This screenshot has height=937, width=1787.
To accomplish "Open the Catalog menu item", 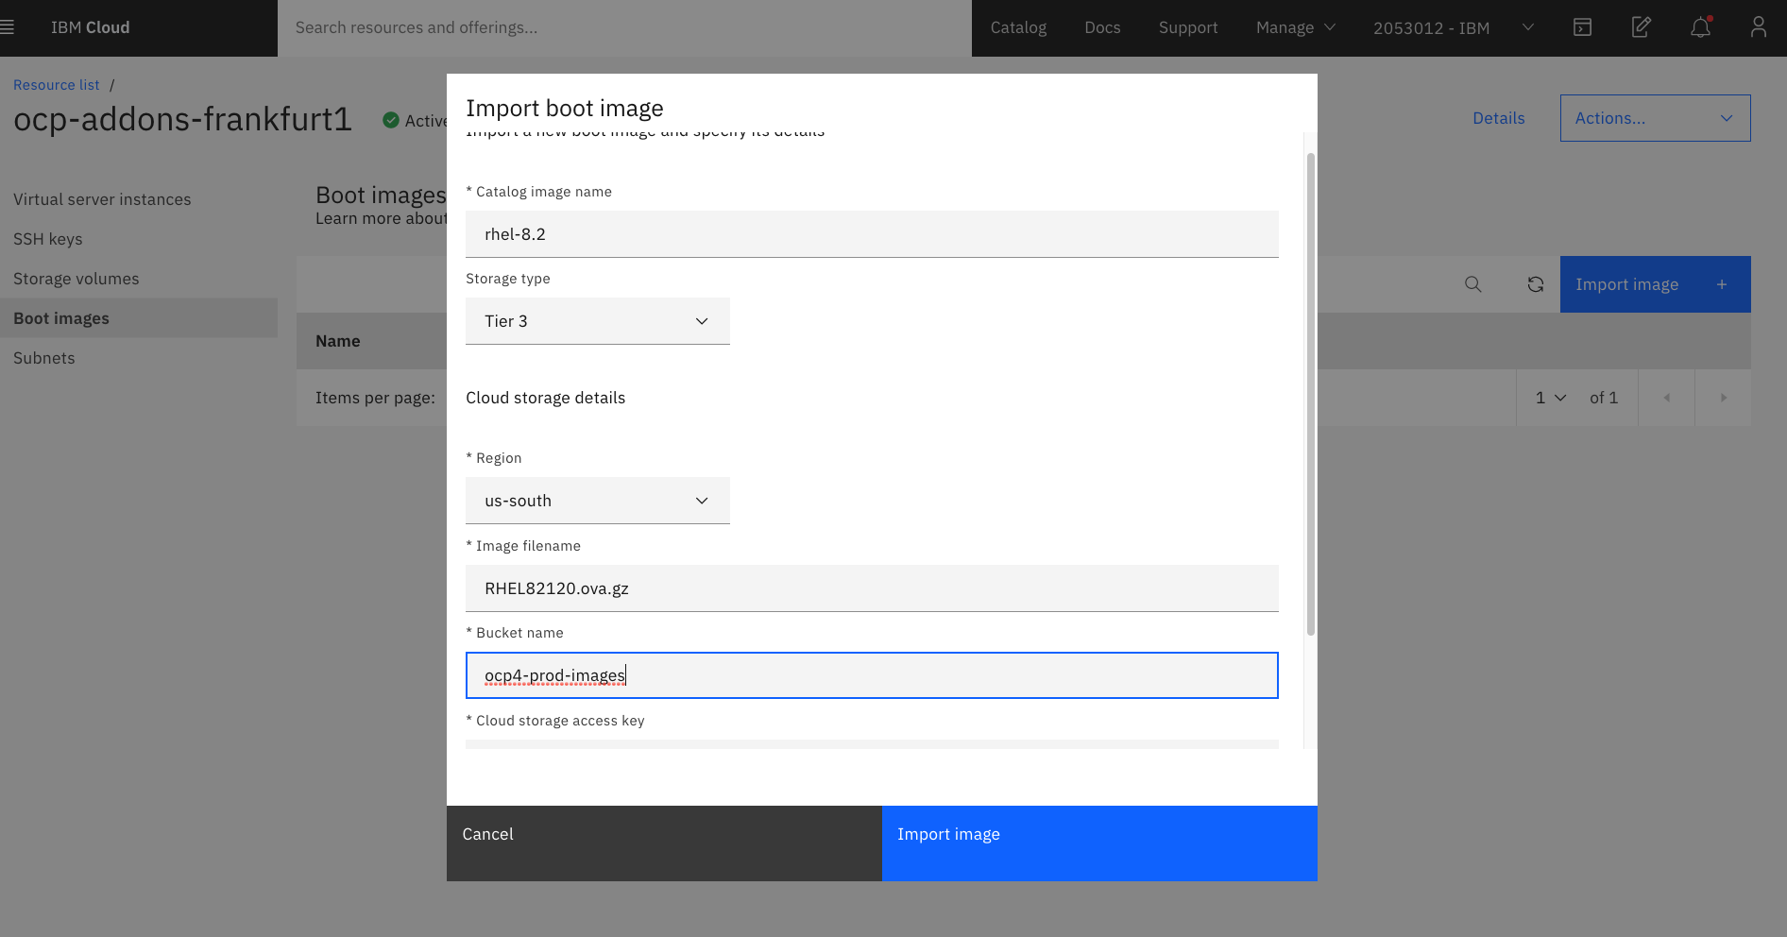I will 1018,27.
